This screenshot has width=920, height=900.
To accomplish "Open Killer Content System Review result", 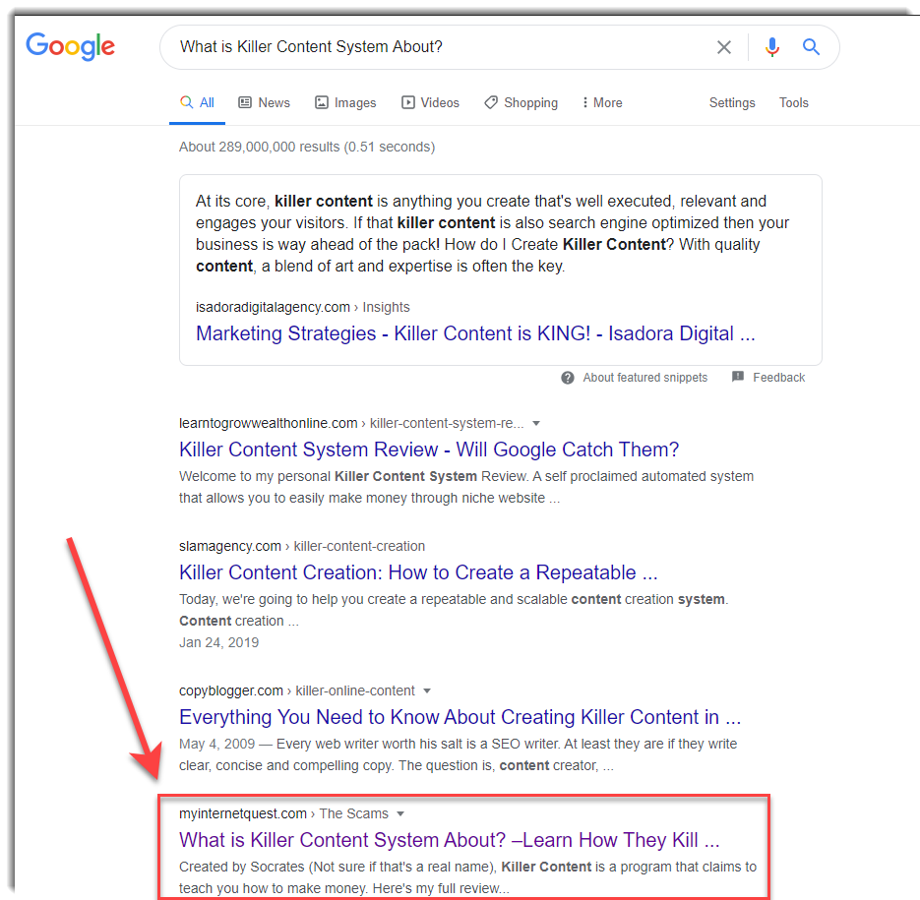I will [x=429, y=450].
